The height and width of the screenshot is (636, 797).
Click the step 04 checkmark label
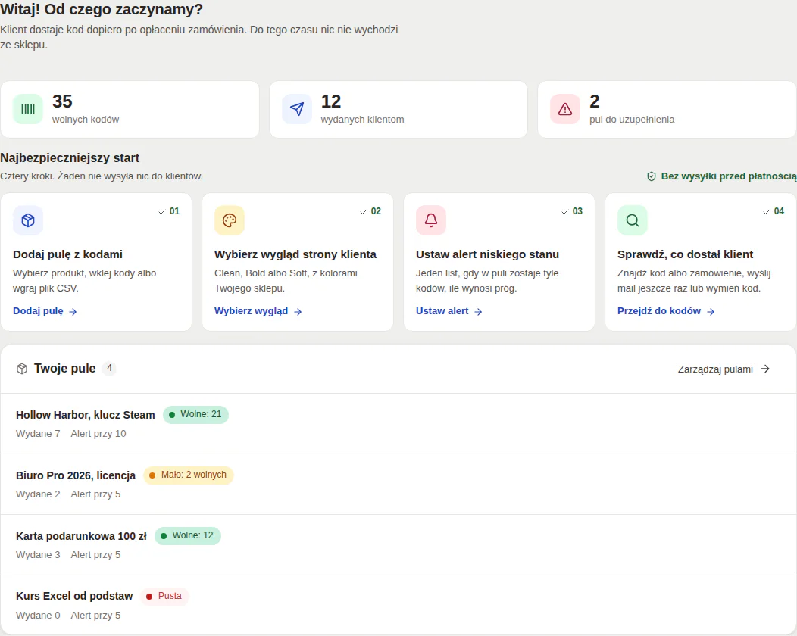tap(774, 211)
